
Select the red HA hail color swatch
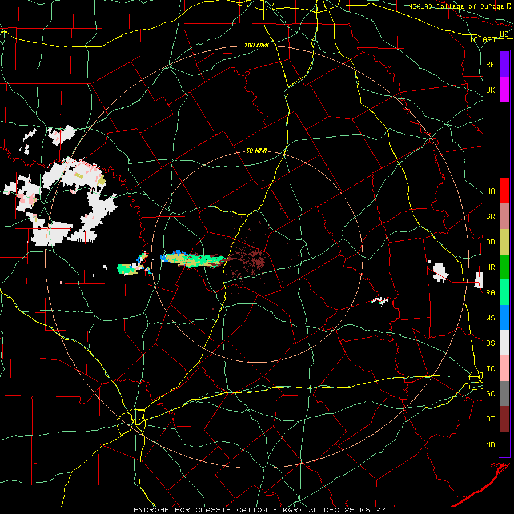(504, 191)
